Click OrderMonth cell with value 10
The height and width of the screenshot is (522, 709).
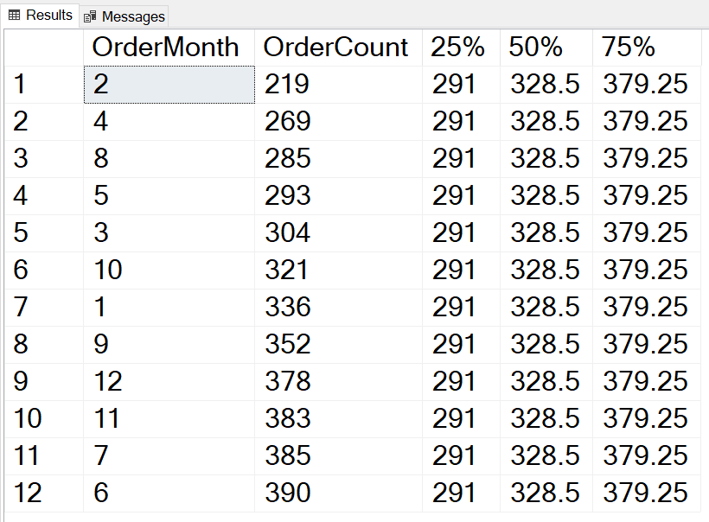pyautogui.click(x=169, y=270)
